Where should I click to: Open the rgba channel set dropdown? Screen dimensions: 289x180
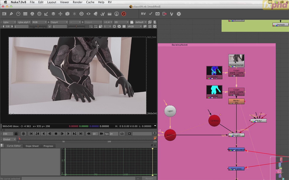click(x=10, y=22)
